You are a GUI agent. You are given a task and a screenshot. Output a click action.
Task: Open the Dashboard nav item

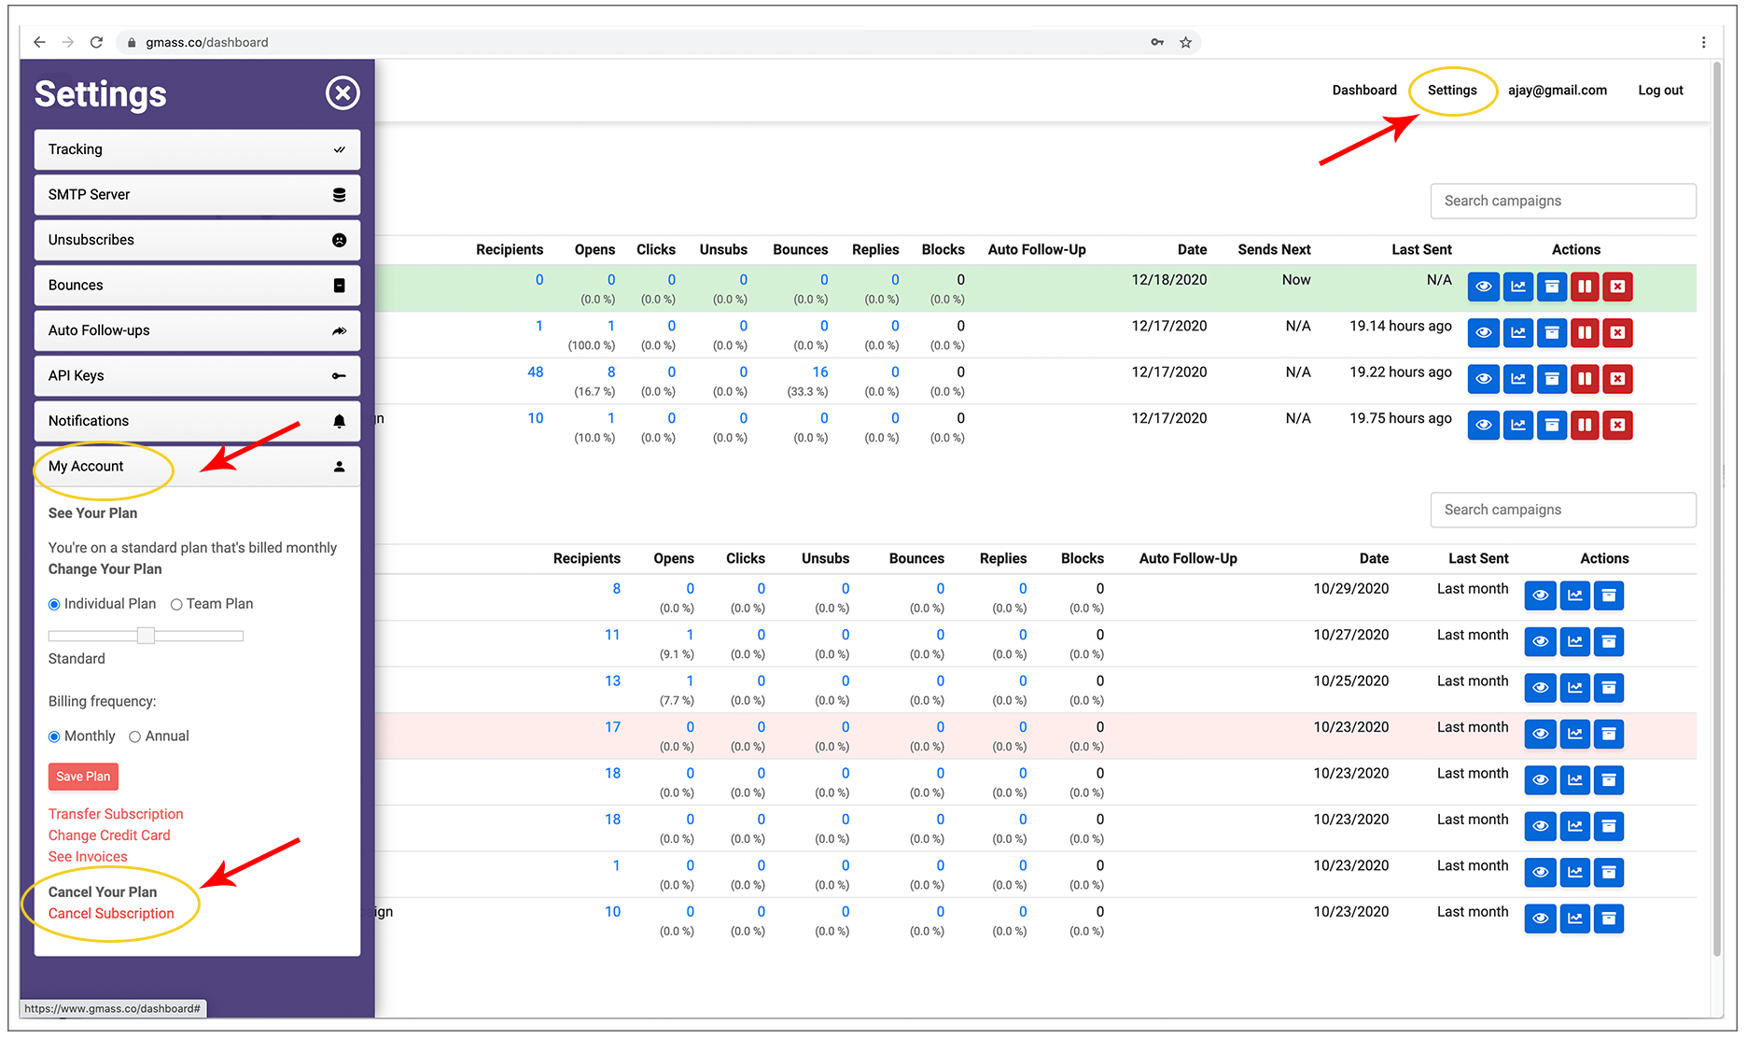tap(1363, 91)
